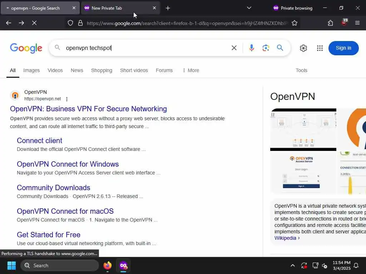Sign in to Google account
The image size is (366, 274).
pos(343,48)
